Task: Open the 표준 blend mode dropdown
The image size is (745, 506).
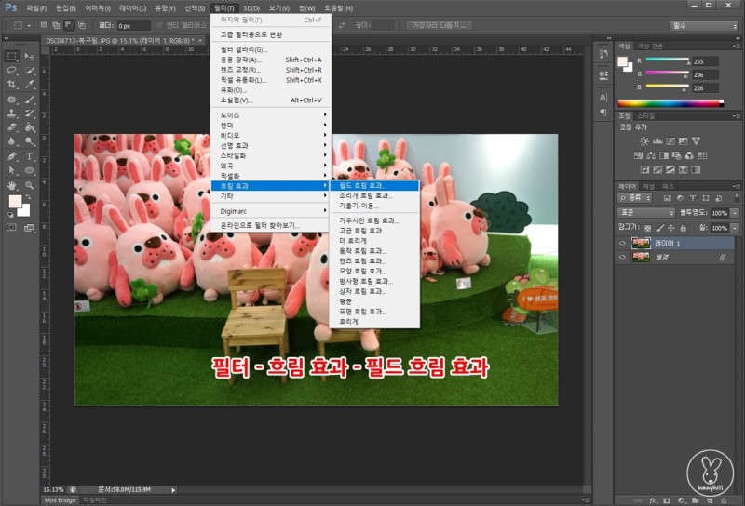Action: click(646, 213)
